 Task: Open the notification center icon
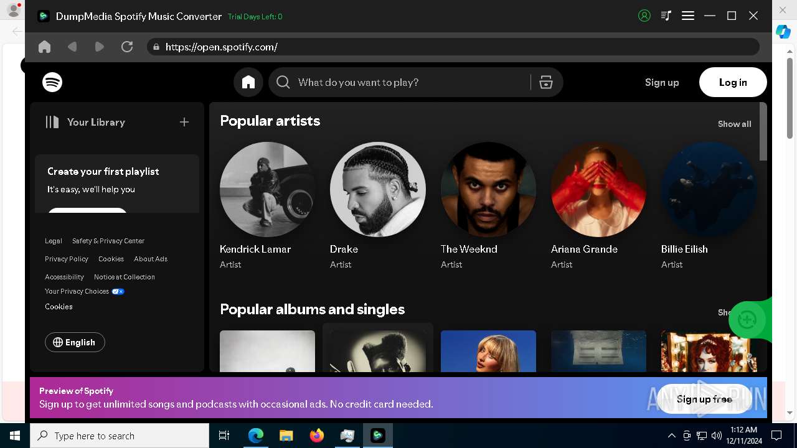776,436
